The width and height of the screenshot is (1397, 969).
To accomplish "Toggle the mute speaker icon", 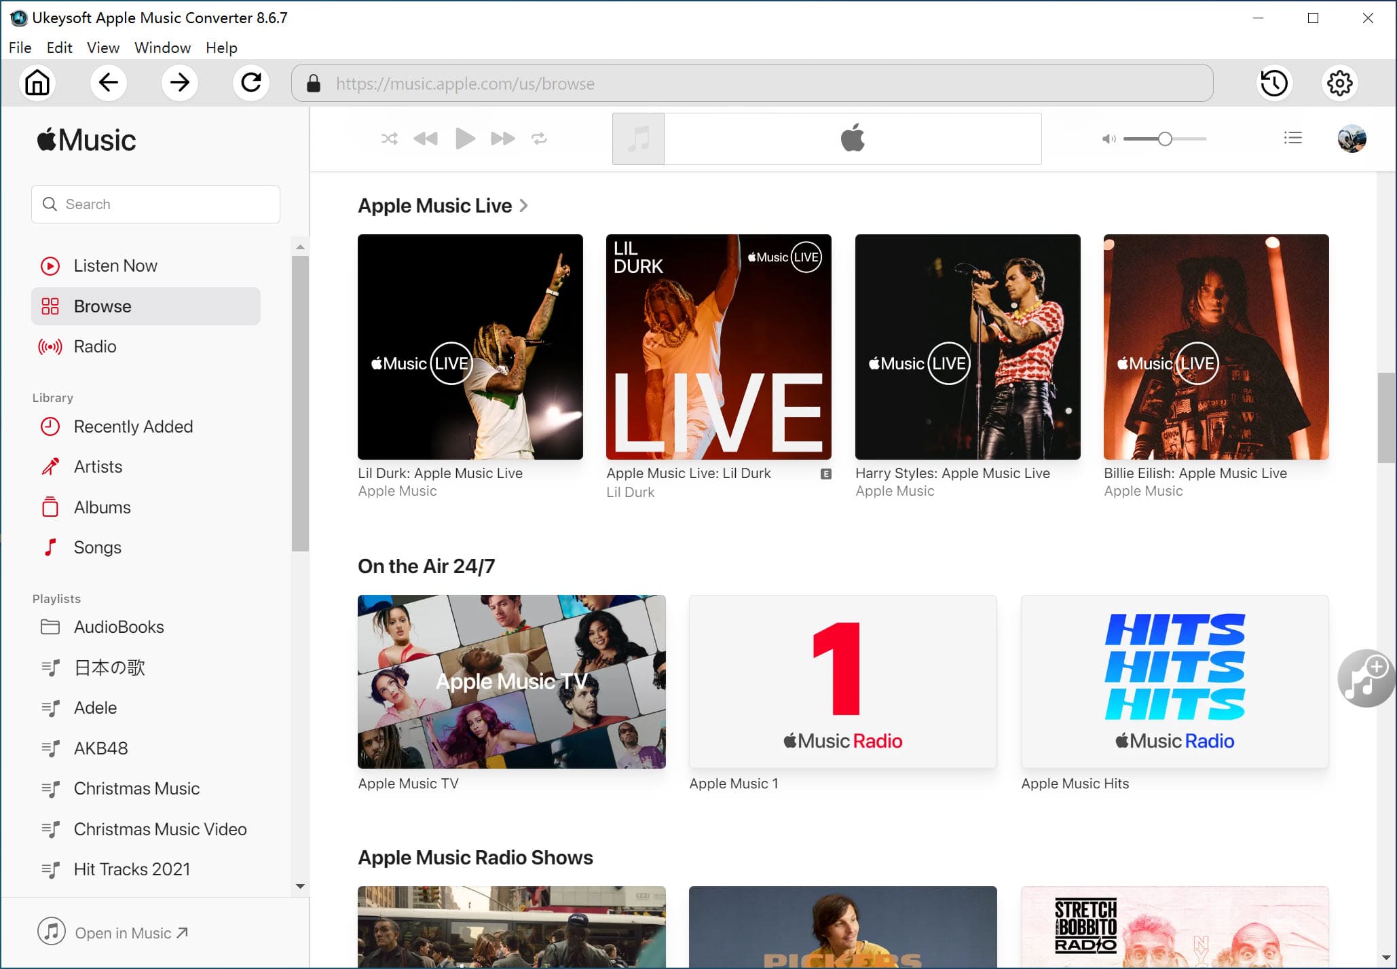I will (x=1109, y=138).
